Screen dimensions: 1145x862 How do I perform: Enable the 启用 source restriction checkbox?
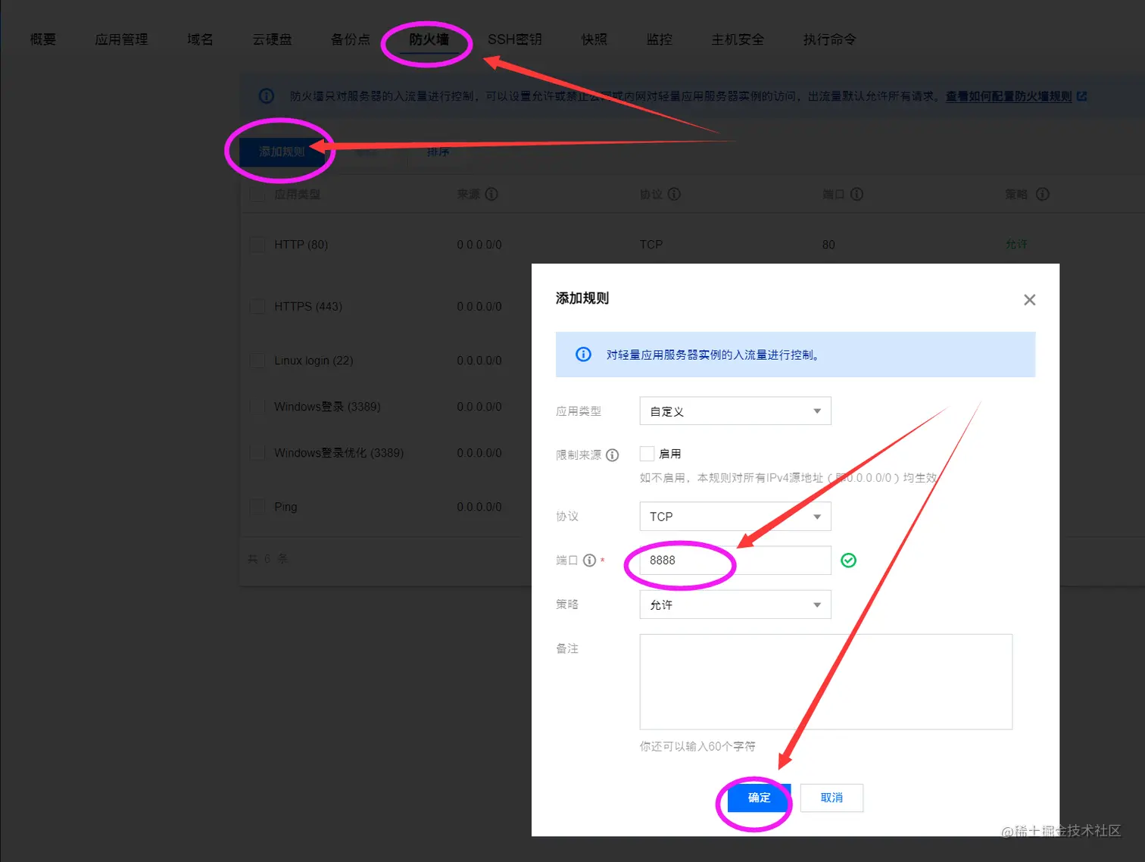pyautogui.click(x=647, y=454)
